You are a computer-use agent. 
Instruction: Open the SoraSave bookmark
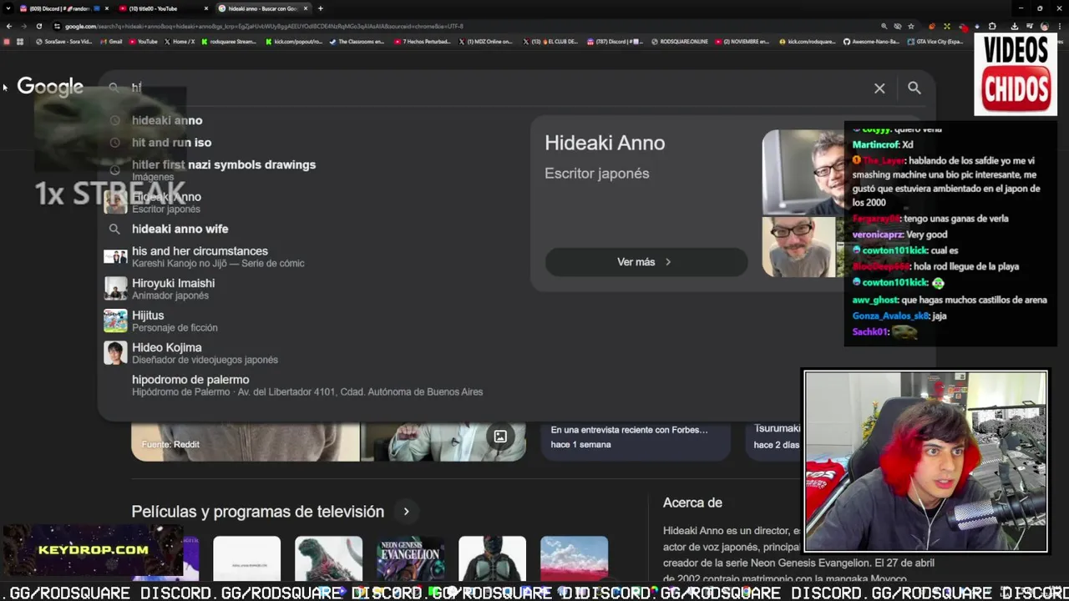[x=63, y=42]
